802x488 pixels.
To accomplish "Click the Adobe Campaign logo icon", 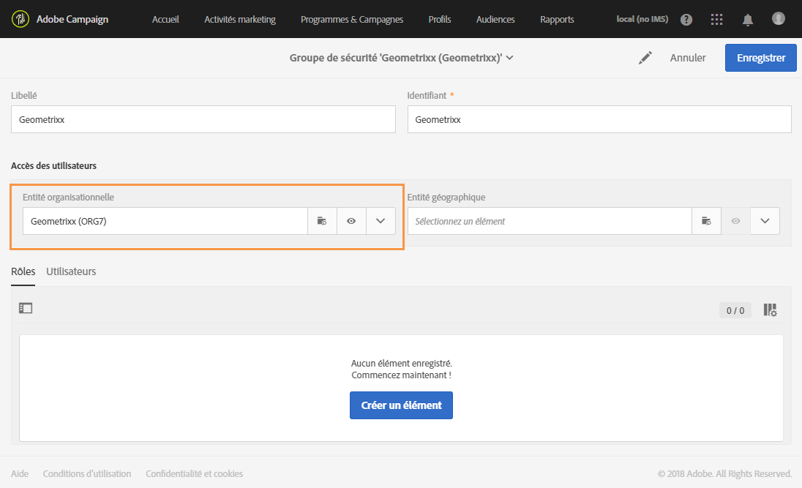I will coord(20,20).
